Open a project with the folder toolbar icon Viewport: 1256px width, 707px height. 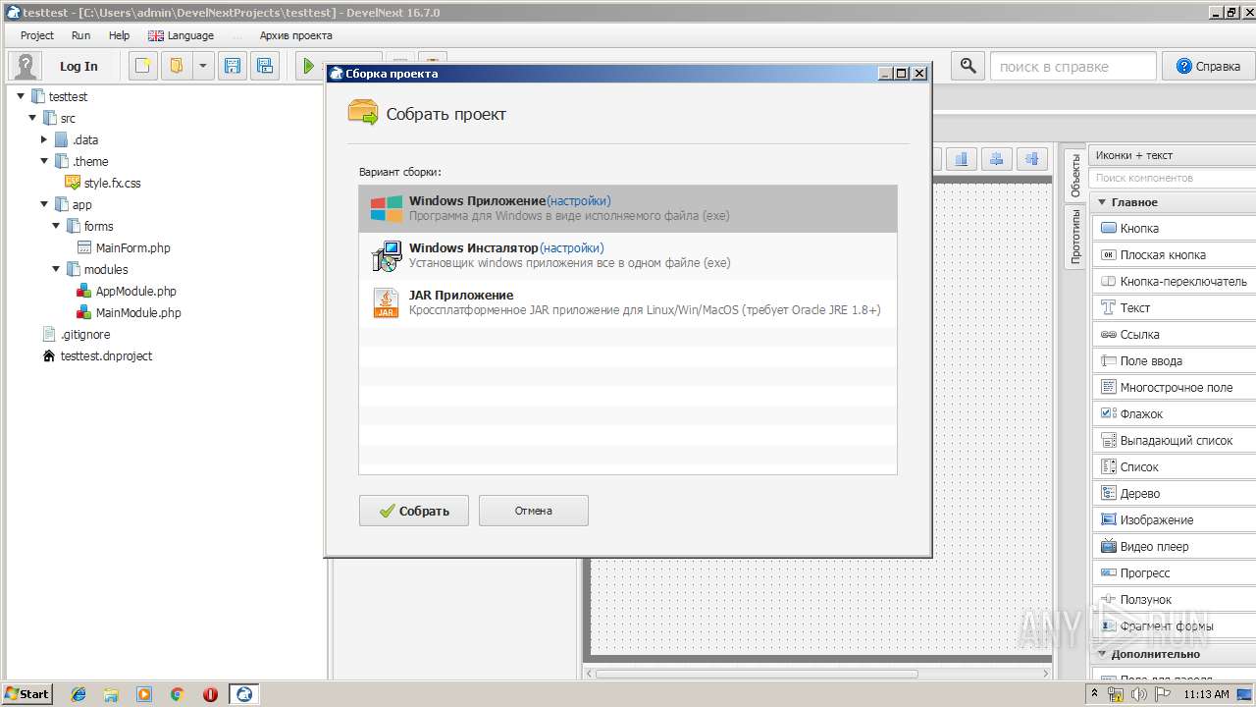176,66
